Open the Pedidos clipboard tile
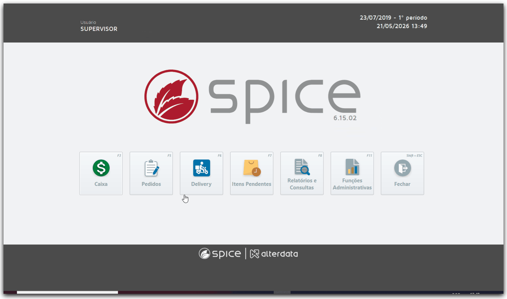This screenshot has width=507, height=299. 151,173
